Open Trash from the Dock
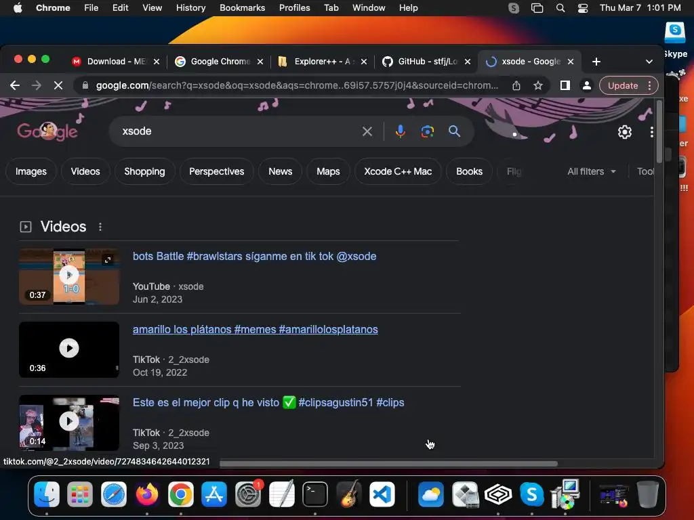 point(647,494)
